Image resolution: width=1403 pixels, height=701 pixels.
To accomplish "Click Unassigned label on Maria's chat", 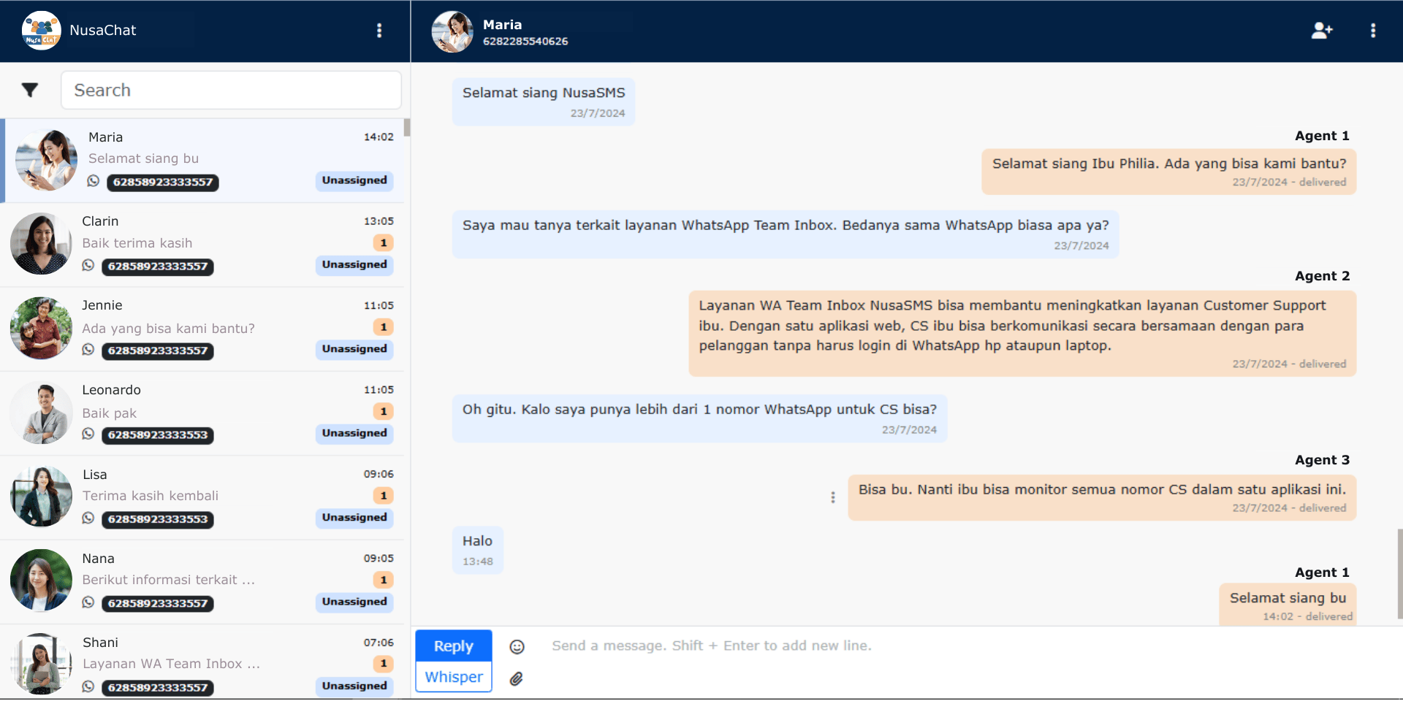I will [x=354, y=180].
